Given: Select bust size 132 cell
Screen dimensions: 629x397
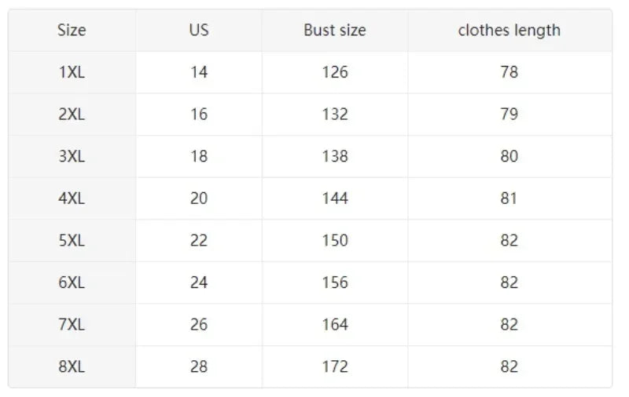Looking at the screenshot, I should pyautogui.click(x=335, y=115).
